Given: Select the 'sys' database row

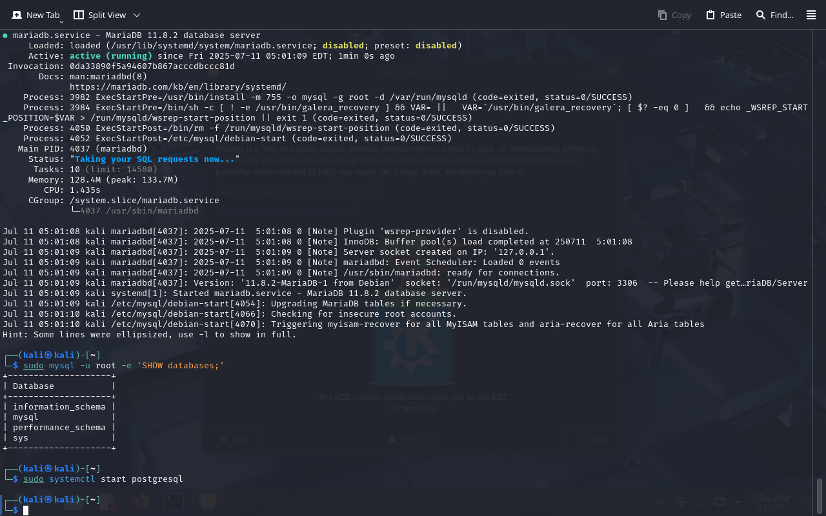Looking at the screenshot, I should (x=59, y=438).
